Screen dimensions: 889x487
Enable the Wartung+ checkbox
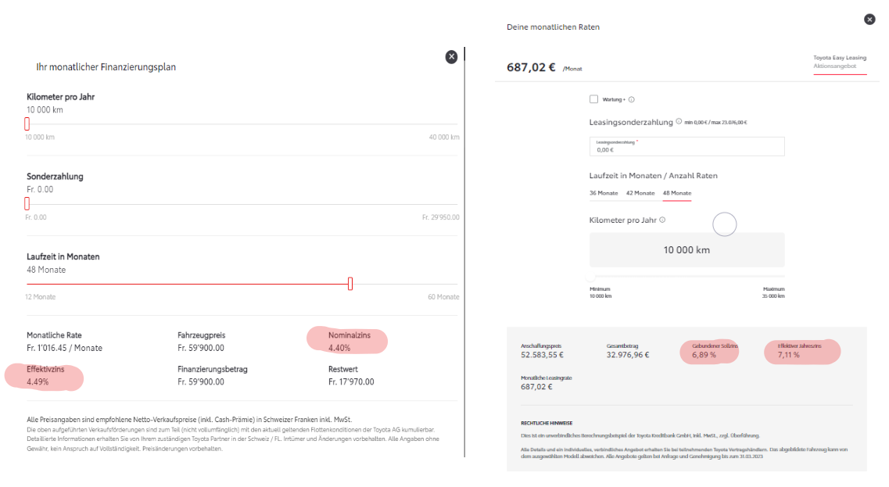tap(594, 99)
